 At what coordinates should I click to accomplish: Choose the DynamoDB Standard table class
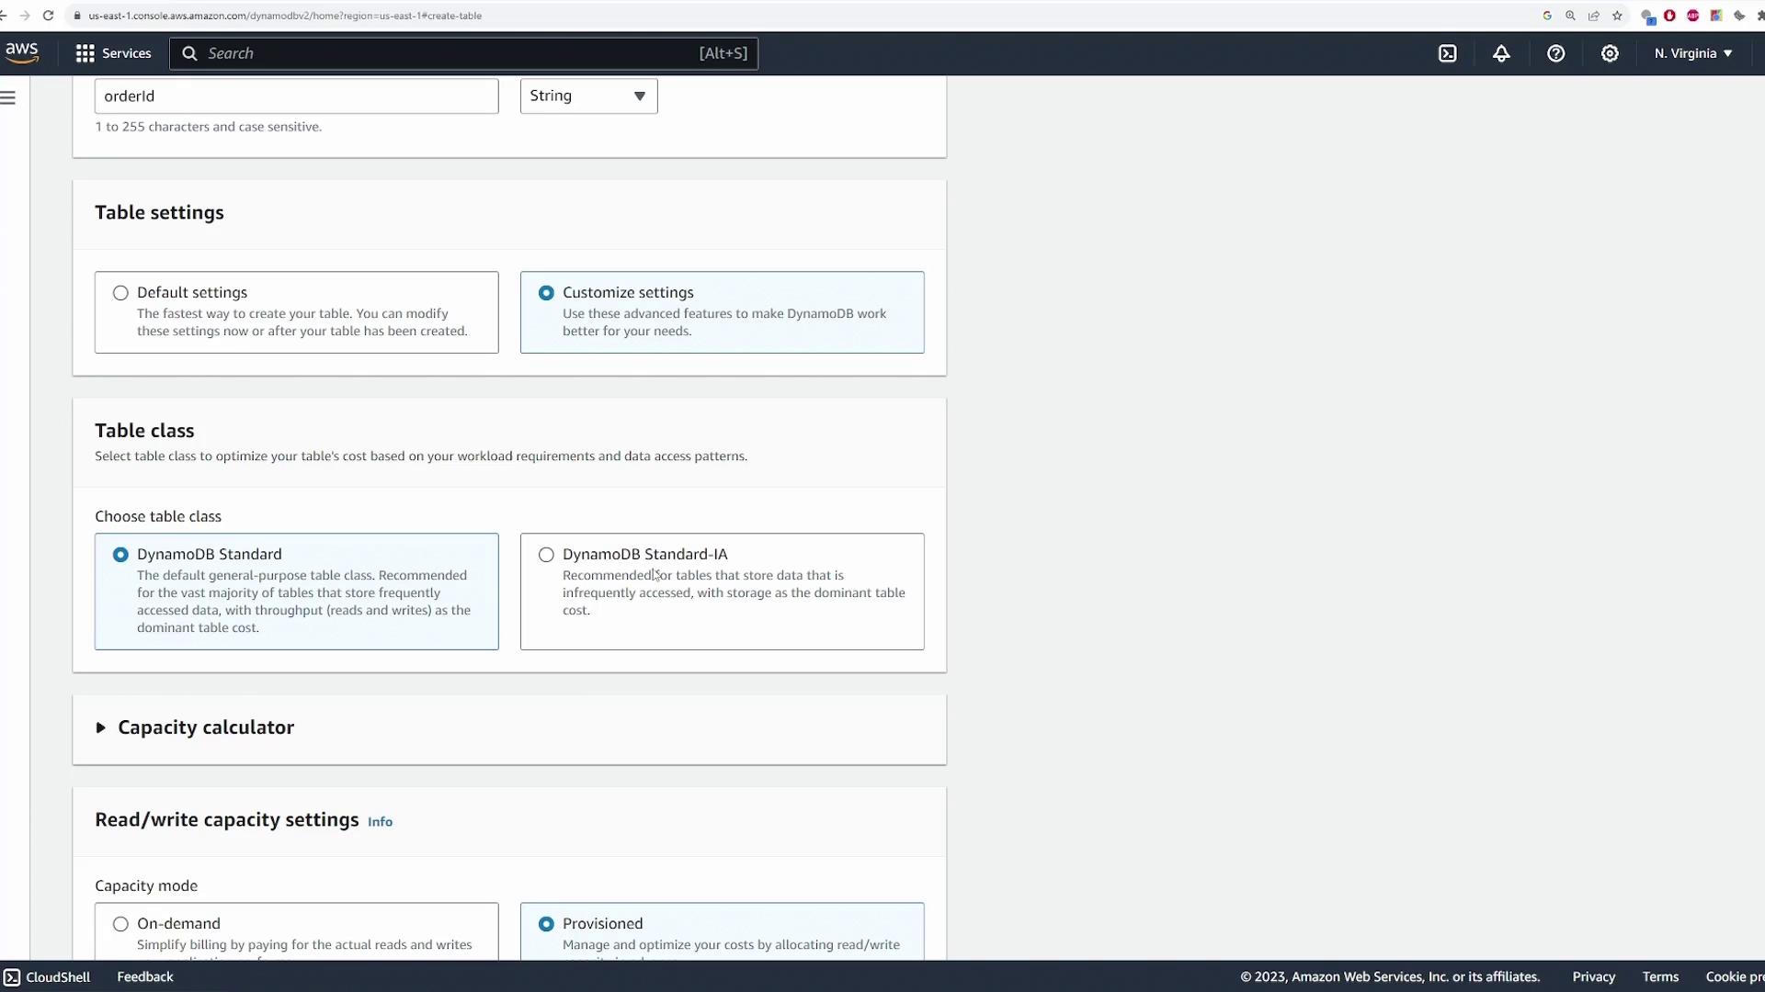coord(120,555)
